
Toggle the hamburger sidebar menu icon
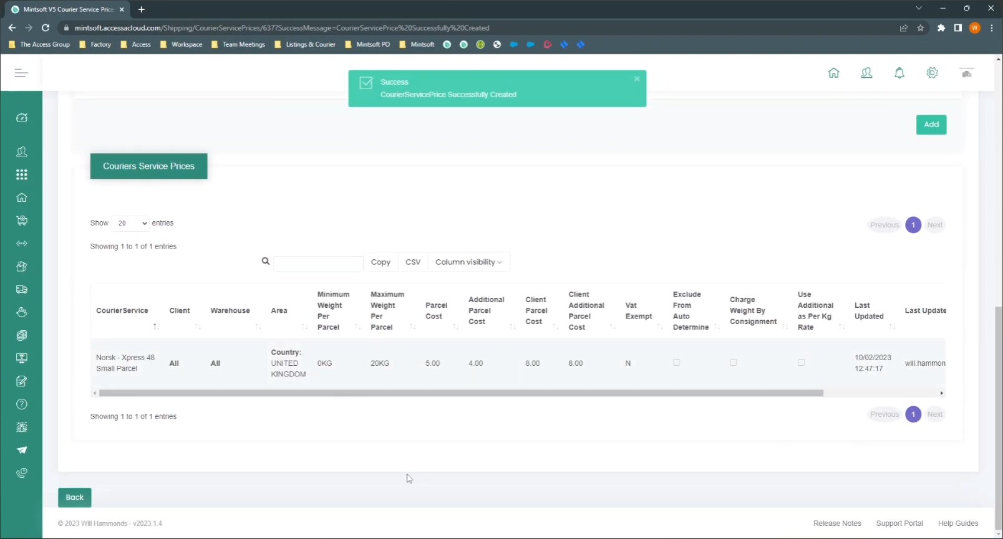[21, 73]
